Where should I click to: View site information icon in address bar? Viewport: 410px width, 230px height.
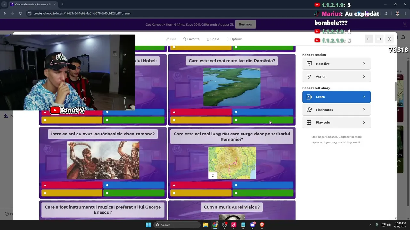(x=29, y=13)
